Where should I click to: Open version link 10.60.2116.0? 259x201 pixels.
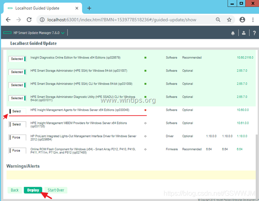tap(245, 57)
